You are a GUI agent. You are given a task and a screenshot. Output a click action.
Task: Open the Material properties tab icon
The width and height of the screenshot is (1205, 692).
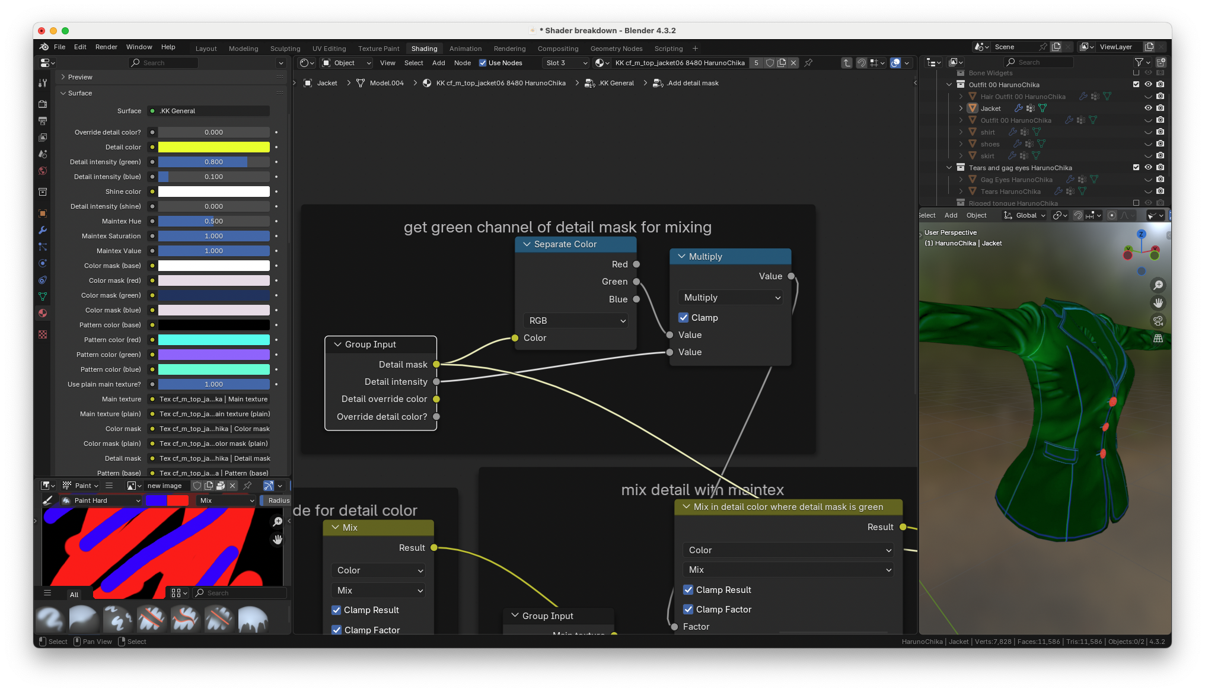click(x=43, y=313)
